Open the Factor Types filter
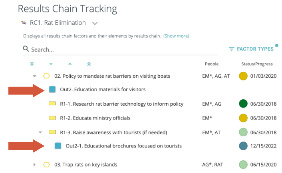The width and height of the screenshot is (282, 173). [x=252, y=49]
